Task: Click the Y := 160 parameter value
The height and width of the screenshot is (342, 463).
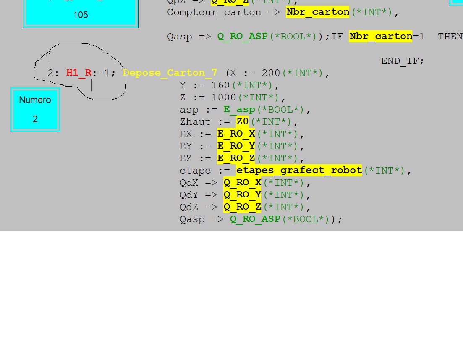Action: (220, 85)
